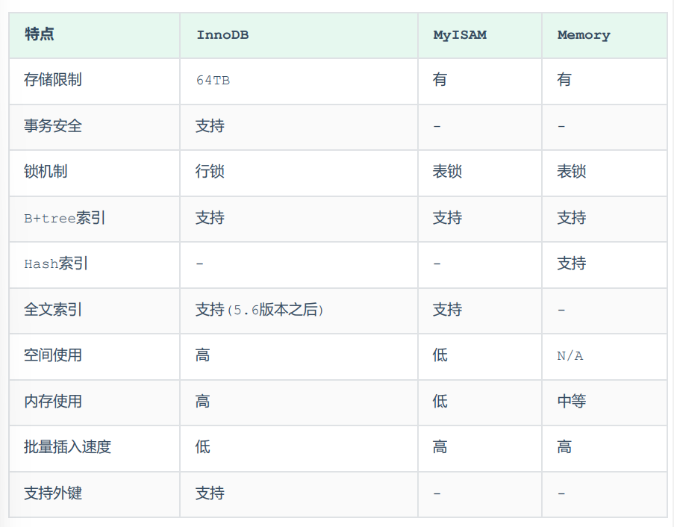Click the Memory column header
This screenshot has height=527, width=674.
tap(584, 35)
